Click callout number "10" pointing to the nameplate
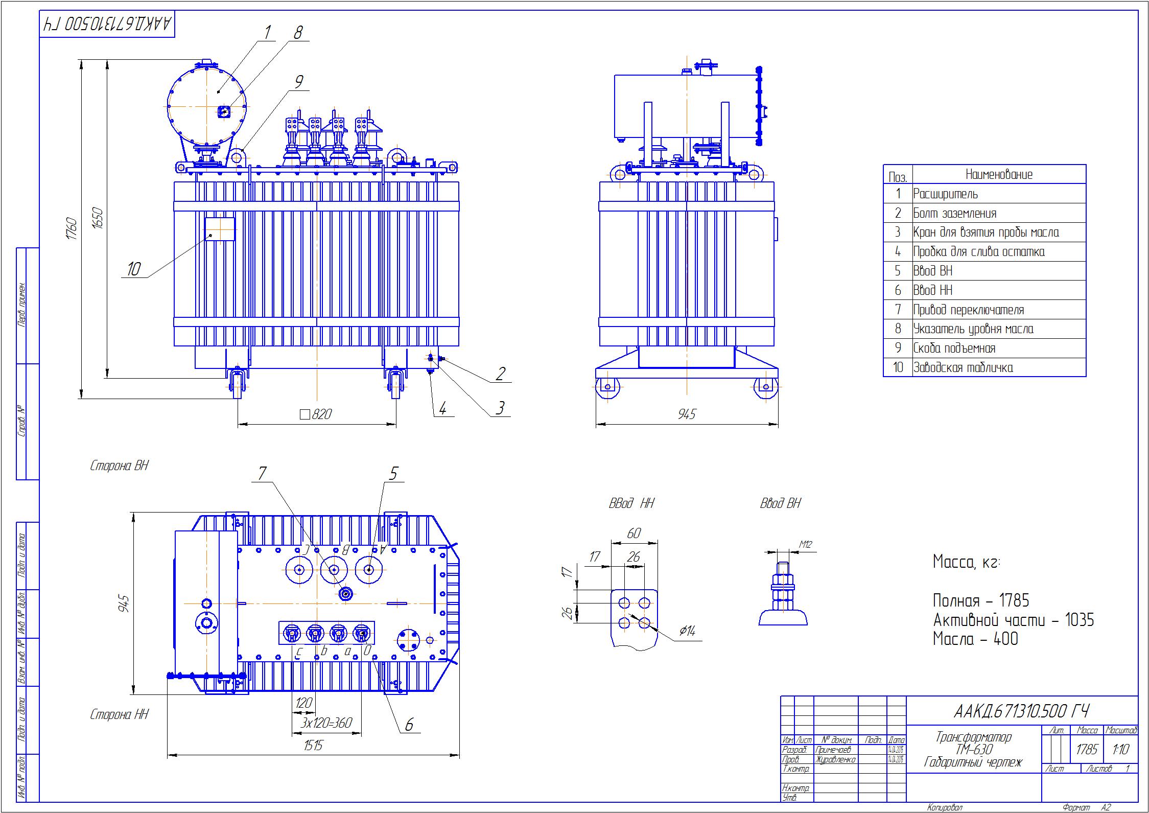1149x813 pixels. click(133, 269)
